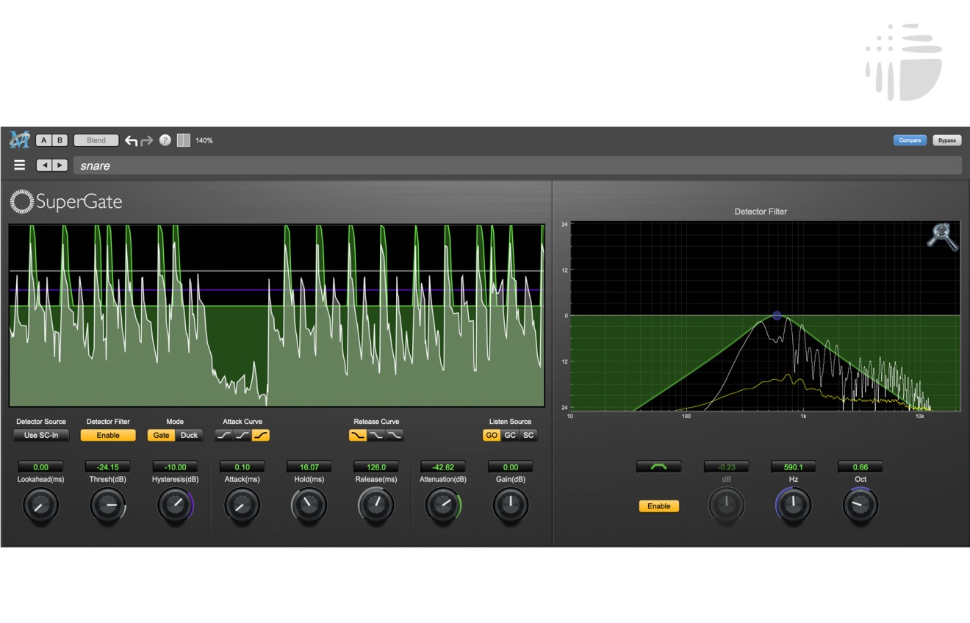Click the MeldaProduction M logo icon
This screenshot has height=623, width=970.
point(19,140)
